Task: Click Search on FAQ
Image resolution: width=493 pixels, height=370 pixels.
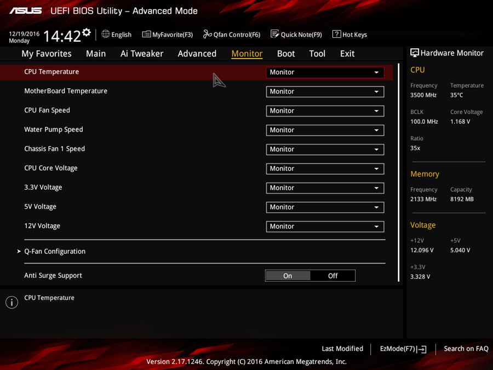Action: tap(466, 349)
